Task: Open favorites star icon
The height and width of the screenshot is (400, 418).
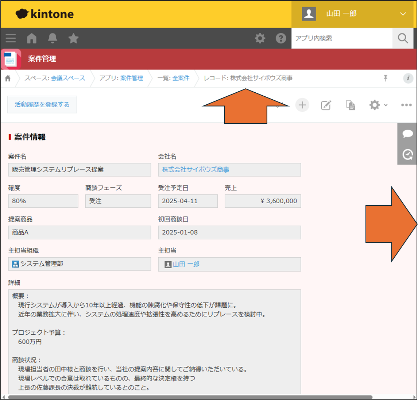Action: coord(73,38)
